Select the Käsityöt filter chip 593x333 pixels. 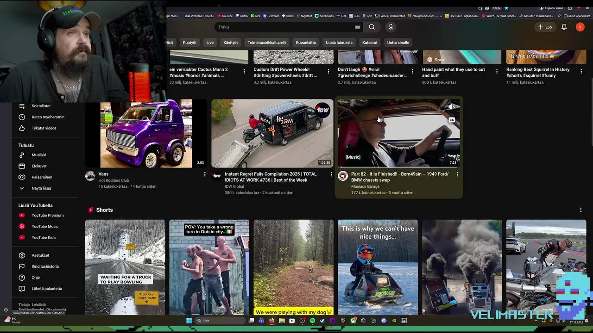point(230,43)
